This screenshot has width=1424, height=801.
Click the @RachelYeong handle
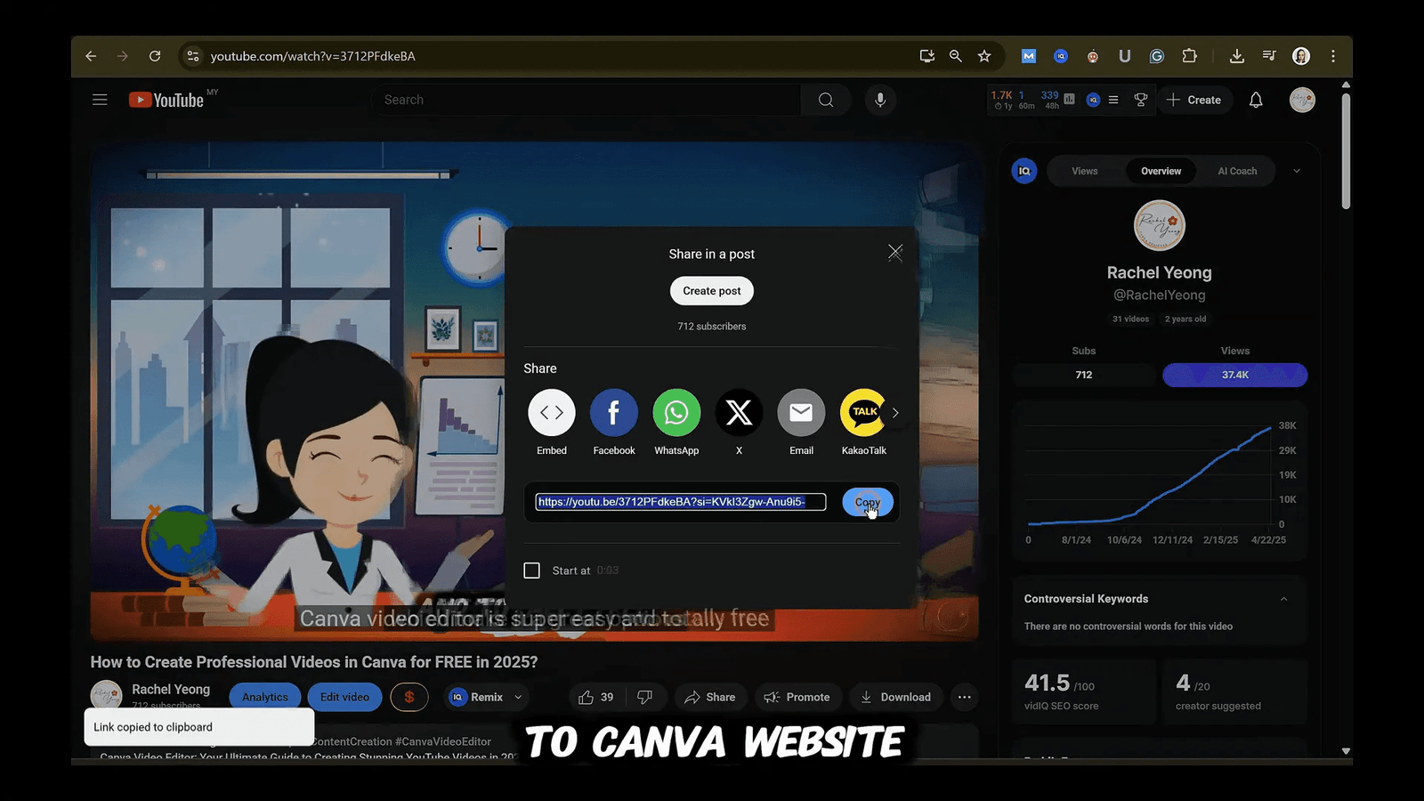[1160, 295]
